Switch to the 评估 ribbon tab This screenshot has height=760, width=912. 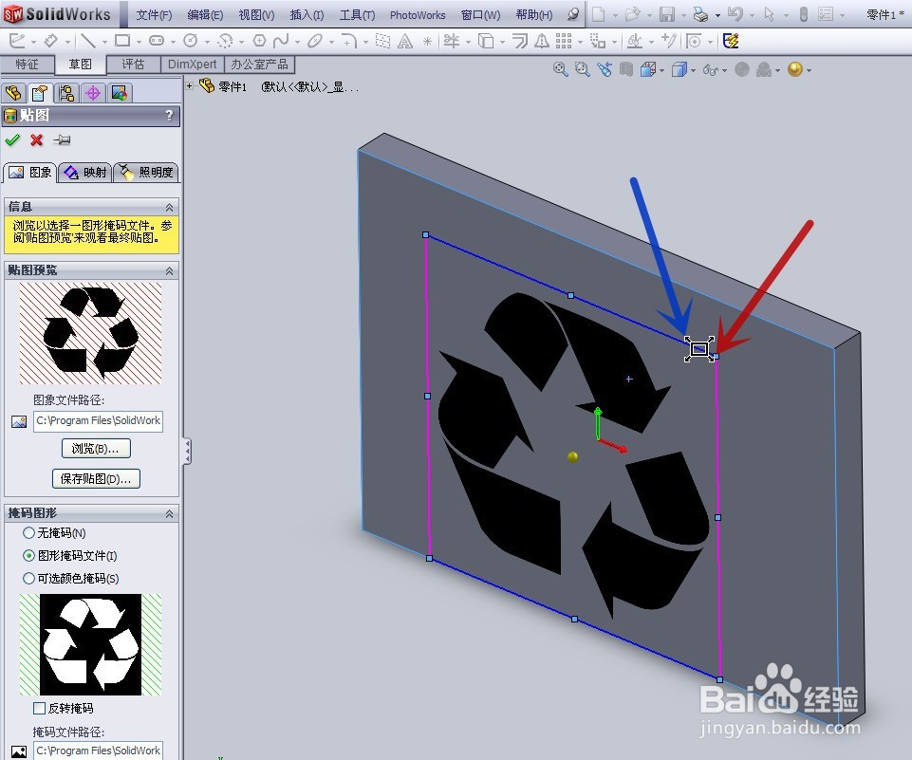133,64
